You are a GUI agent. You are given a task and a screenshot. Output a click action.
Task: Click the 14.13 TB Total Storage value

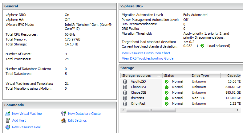(x=71, y=45)
